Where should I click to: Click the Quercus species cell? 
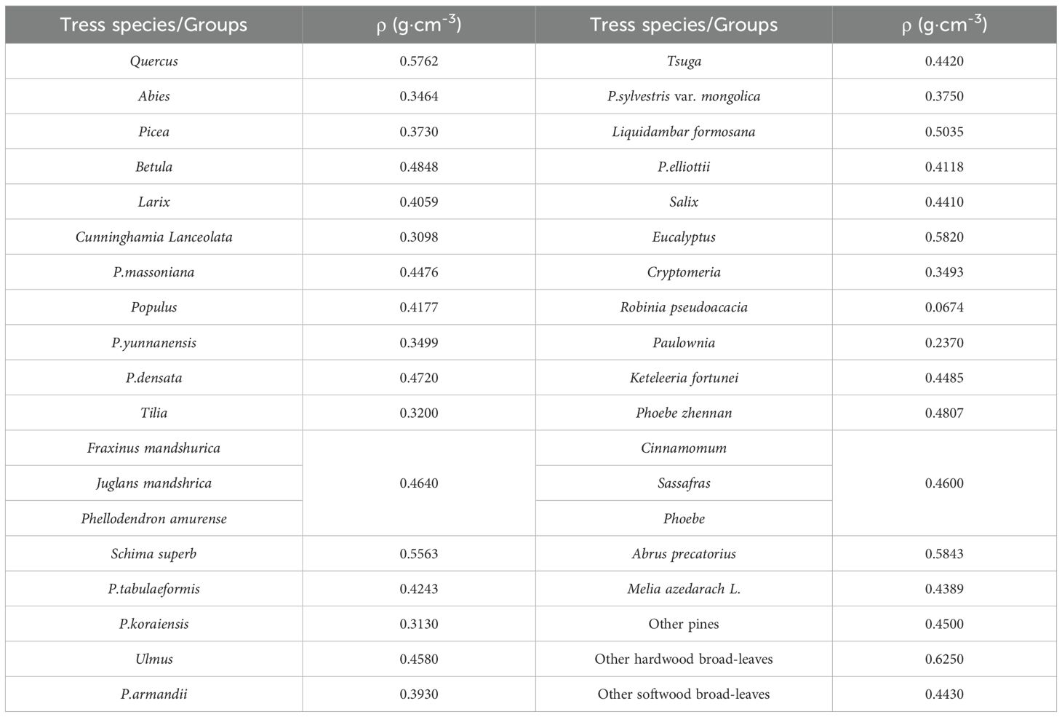click(153, 61)
